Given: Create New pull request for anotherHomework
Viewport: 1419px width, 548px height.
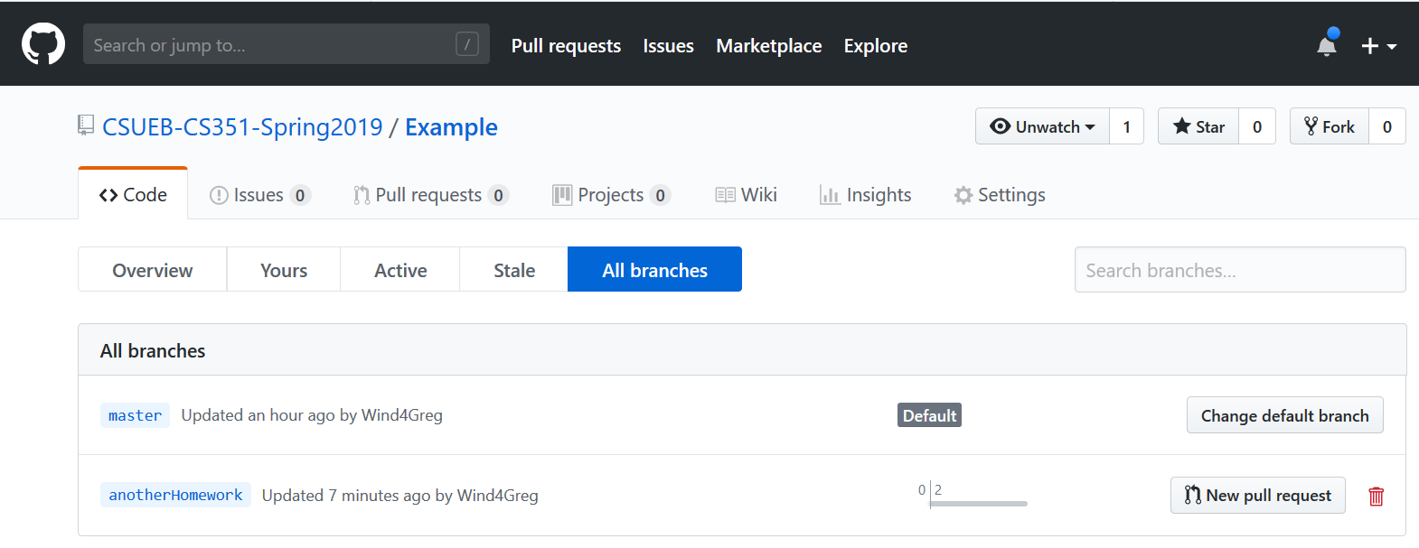Looking at the screenshot, I should (1257, 496).
